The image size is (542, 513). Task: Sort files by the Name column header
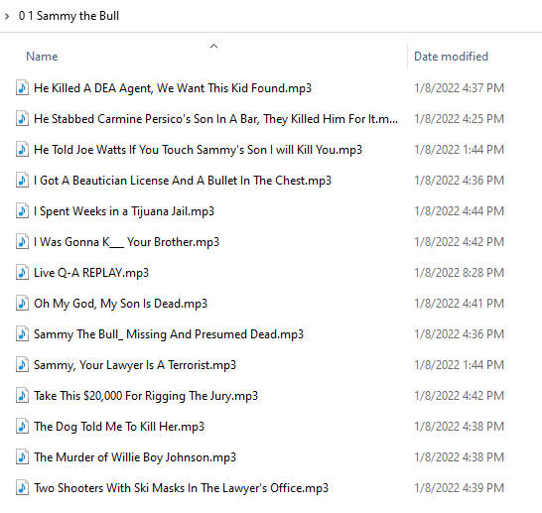click(42, 57)
